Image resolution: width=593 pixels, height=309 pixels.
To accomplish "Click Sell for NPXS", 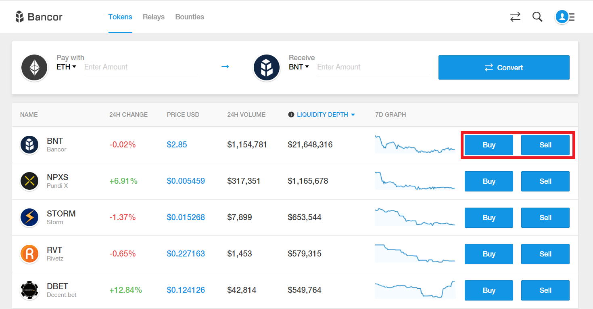I will [545, 181].
